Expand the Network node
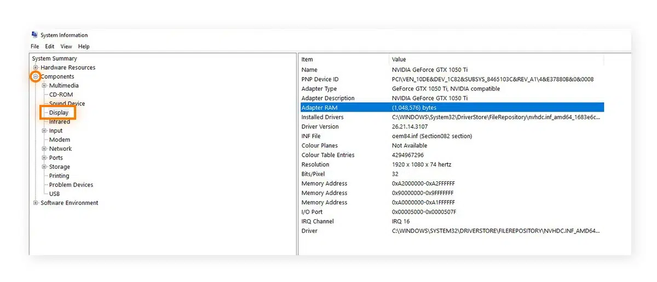Image resolution: width=657 pixels, height=282 pixels. pos(44,149)
